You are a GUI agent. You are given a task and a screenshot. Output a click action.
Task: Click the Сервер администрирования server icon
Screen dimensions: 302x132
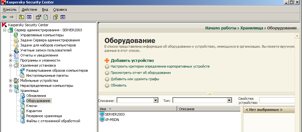click(x=11, y=30)
